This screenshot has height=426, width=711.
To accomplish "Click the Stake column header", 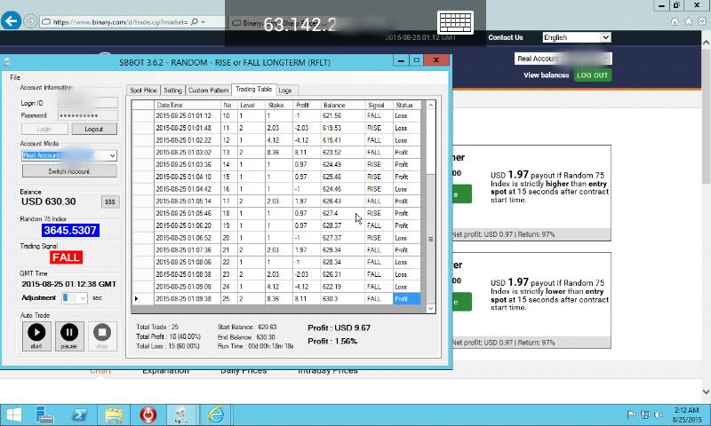I will pyautogui.click(x=278, y=105).
